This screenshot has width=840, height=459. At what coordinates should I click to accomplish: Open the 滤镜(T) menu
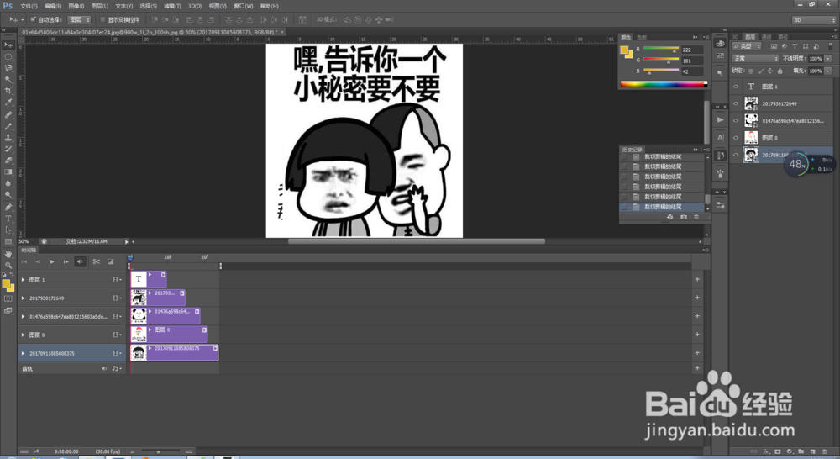172,6
